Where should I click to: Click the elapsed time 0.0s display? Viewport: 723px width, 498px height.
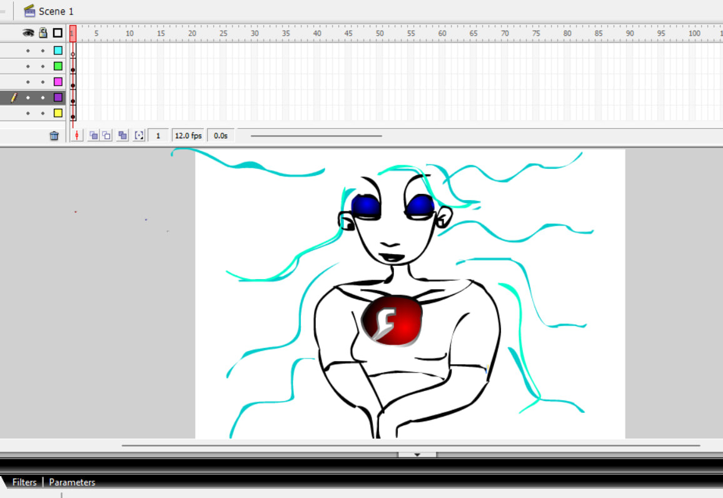221,136
